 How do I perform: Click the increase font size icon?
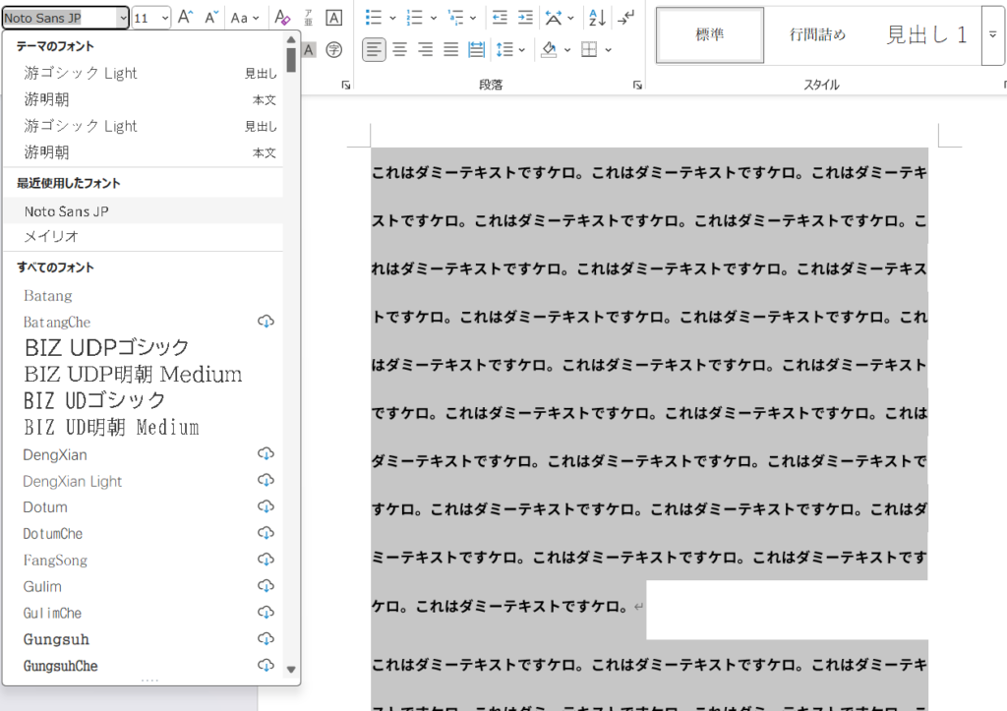click(x=185, y=18)
